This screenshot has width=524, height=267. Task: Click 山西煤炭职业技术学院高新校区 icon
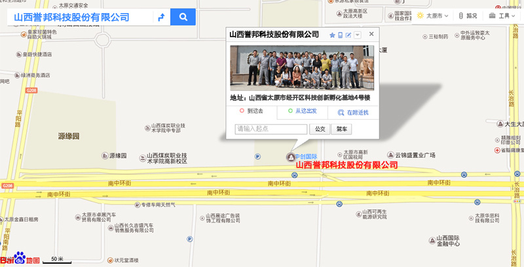coord(142,158)
